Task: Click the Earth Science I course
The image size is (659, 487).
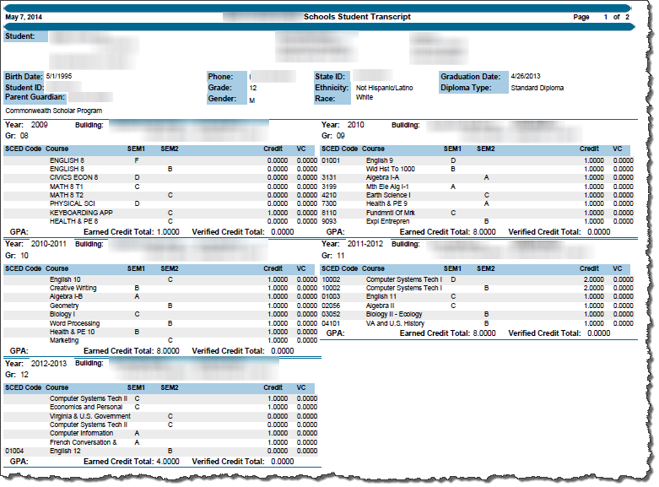Action: [x=388, y=195]
